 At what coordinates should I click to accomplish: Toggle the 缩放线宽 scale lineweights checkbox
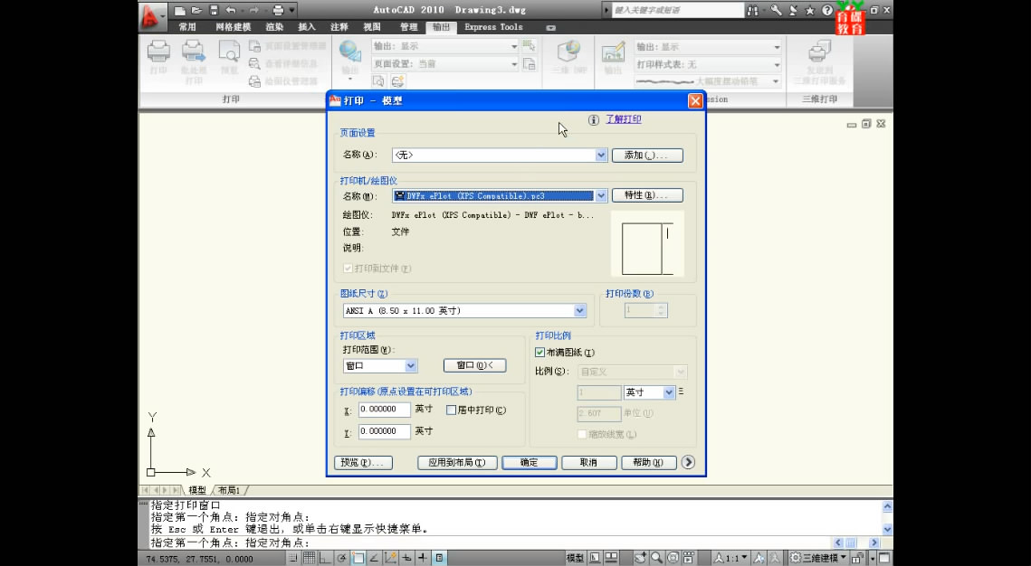(582, 434)
